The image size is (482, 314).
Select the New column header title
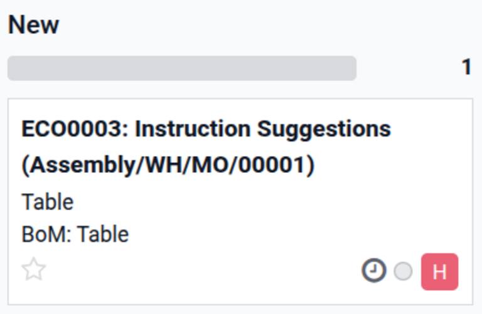click(33, 25)
